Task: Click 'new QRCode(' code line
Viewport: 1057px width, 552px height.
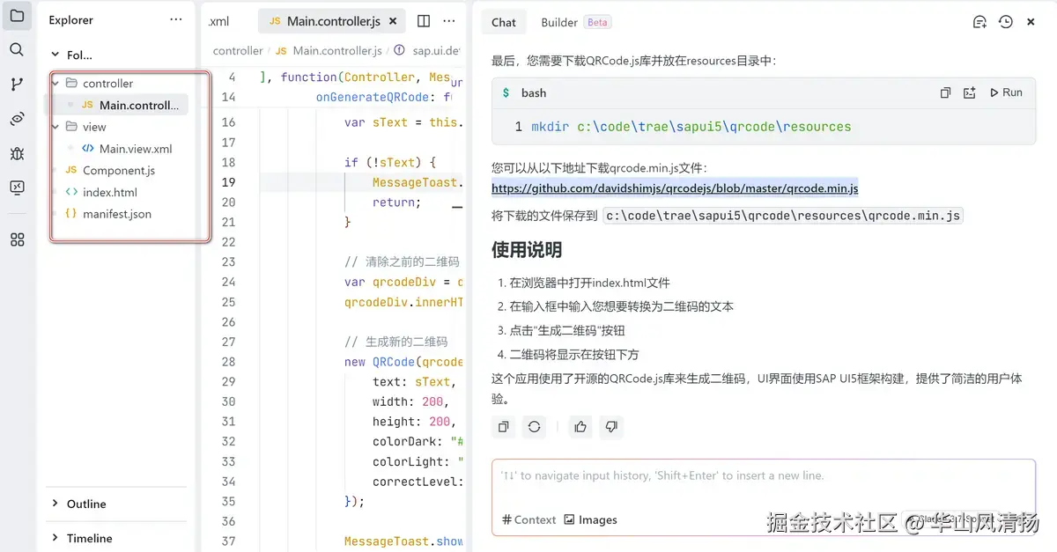Action: [x=403, y=362]
